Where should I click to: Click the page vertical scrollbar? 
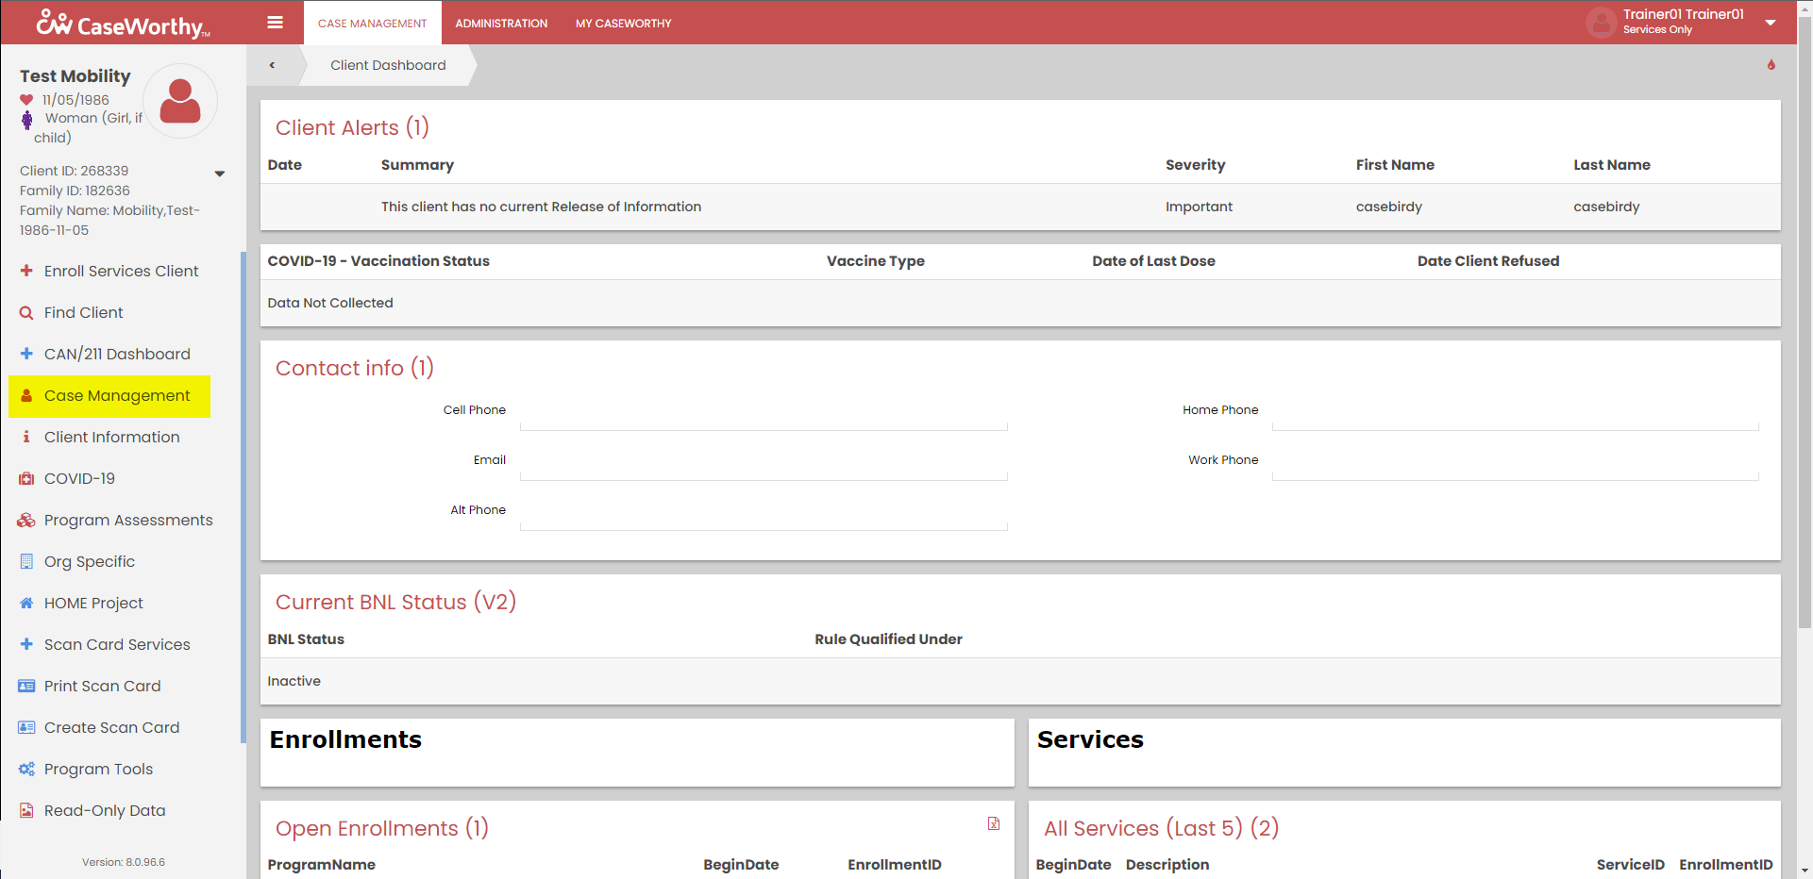[1805, 377]
